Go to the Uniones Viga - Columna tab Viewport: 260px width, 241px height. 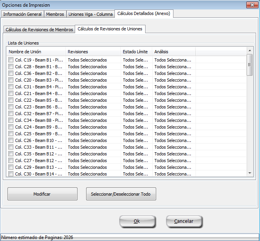tap(90, 14)
